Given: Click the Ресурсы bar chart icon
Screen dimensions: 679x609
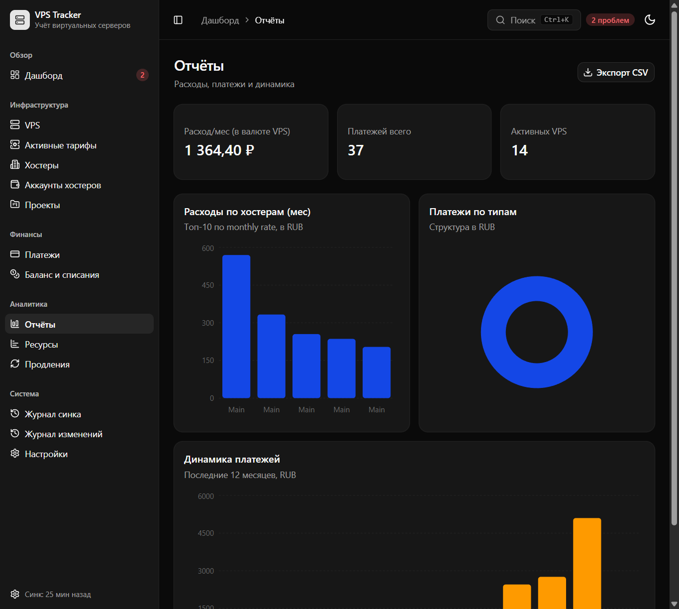Looking at the screenshot, I should pyautogui.click(x=15, y=344).
